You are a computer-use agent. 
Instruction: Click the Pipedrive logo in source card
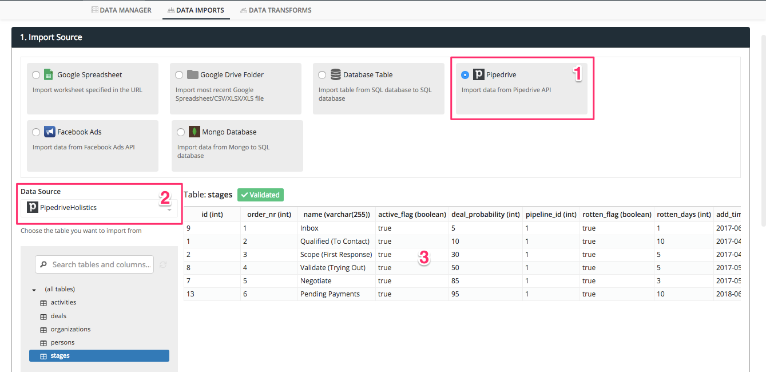479,74
